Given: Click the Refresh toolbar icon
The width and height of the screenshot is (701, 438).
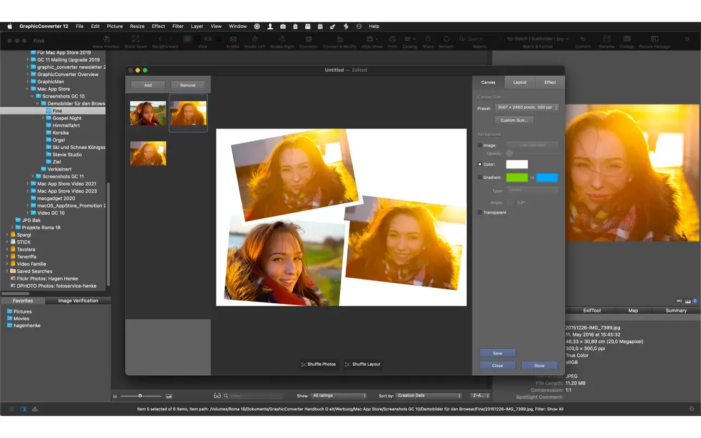Looking at the screenshot, I should [446, 39].
